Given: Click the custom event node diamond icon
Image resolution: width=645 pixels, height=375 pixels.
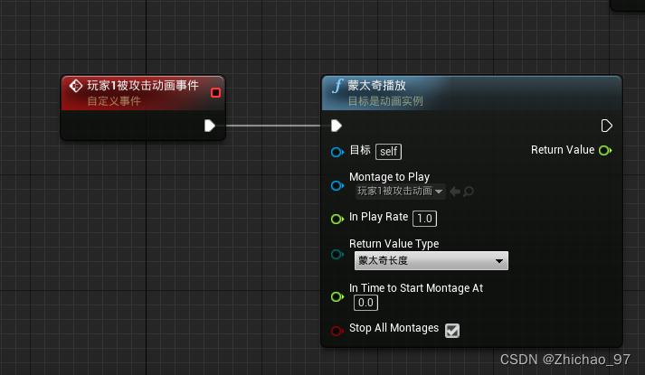Looking at the screenshot, I should point(76,86).
